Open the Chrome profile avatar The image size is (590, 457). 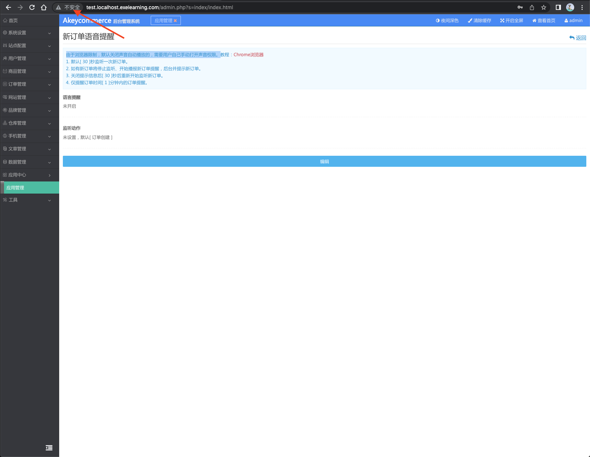pos(570,7)
